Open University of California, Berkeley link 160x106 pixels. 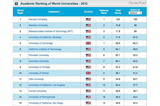coord(45,37)
